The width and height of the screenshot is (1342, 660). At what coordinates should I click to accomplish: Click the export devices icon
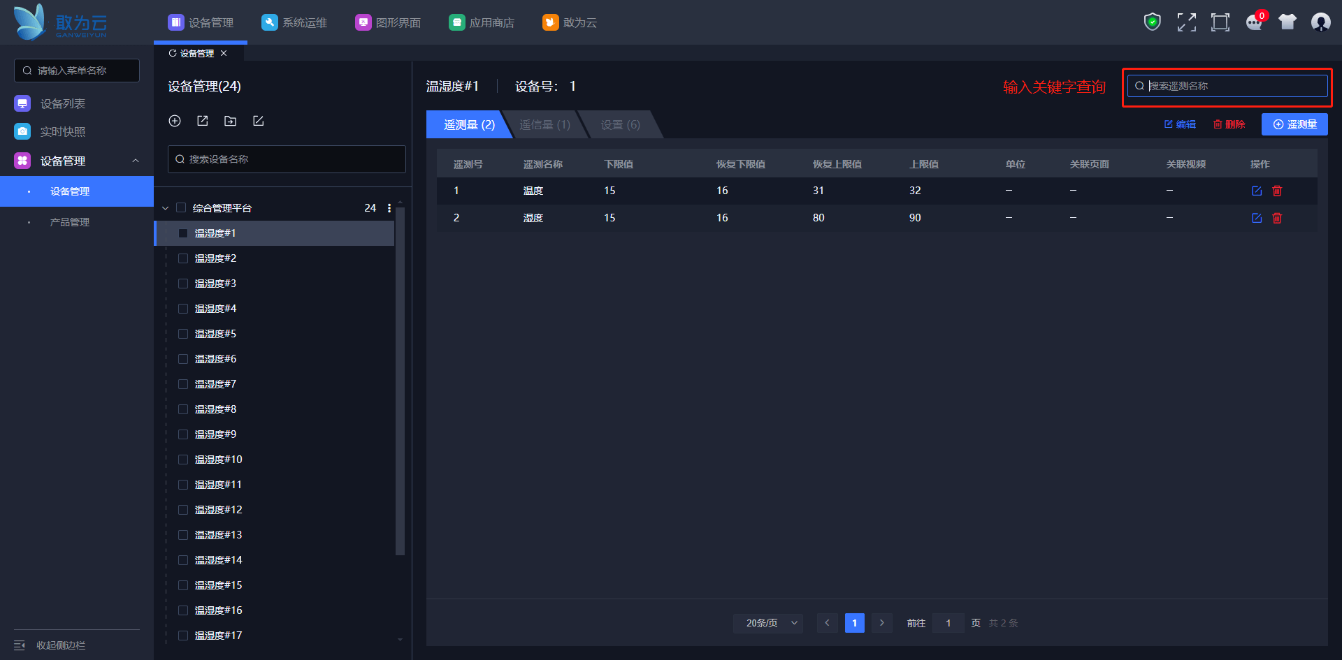click(203, 121)
